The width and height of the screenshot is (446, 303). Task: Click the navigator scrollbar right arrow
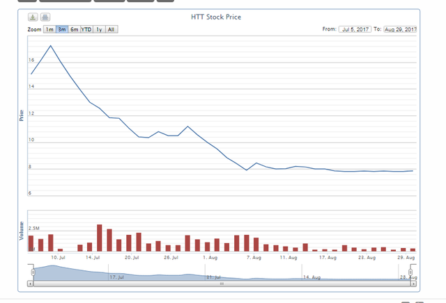coord(414,284)
